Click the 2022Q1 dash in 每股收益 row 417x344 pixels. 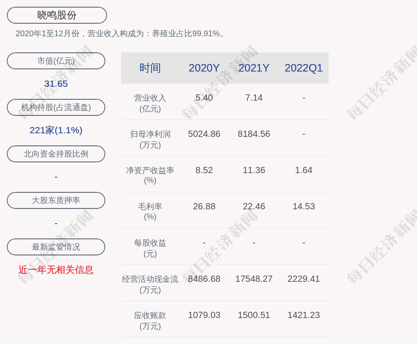coord(304,243)
